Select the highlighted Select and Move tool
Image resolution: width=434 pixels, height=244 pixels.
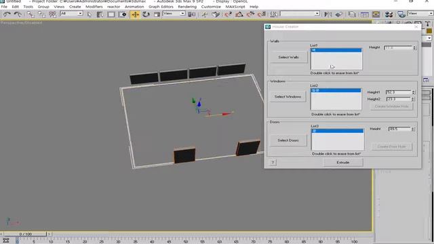click(135, 14)
